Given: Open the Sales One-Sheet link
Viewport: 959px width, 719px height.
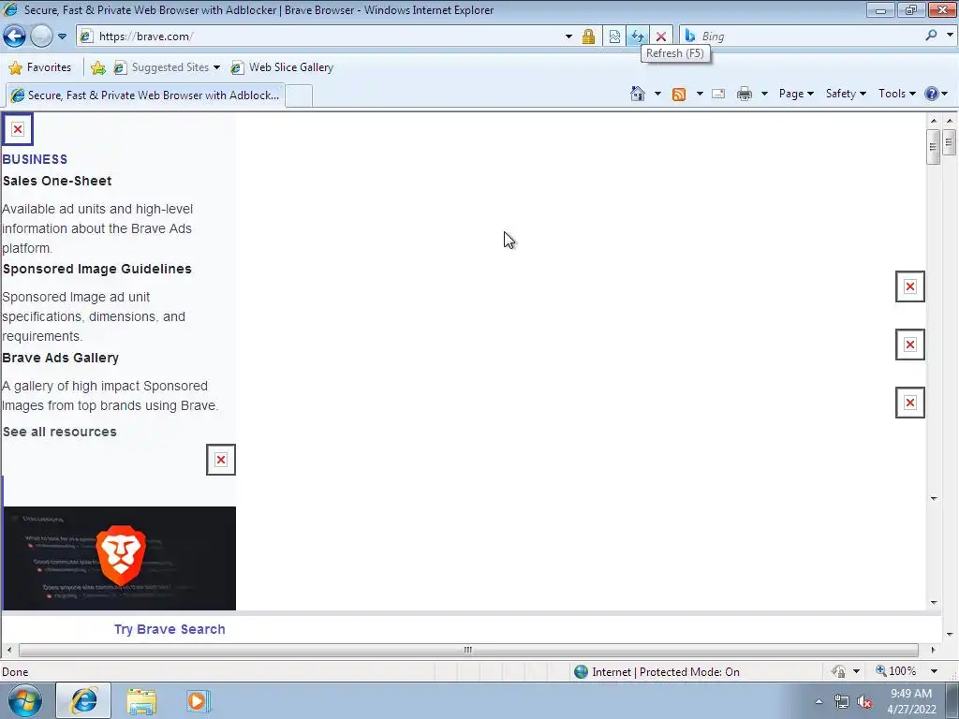Looking at the screenshot, I should click(57, 181).
